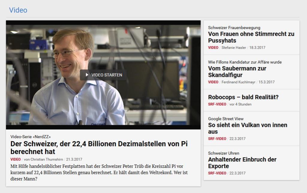This screenshot has height=193, width=307.
Task: Click the Schweizer Uhren kicker text
Action: 224,153
